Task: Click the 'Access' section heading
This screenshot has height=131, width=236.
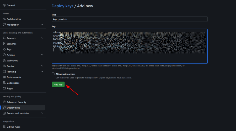Action: click(x=6, y=14)
